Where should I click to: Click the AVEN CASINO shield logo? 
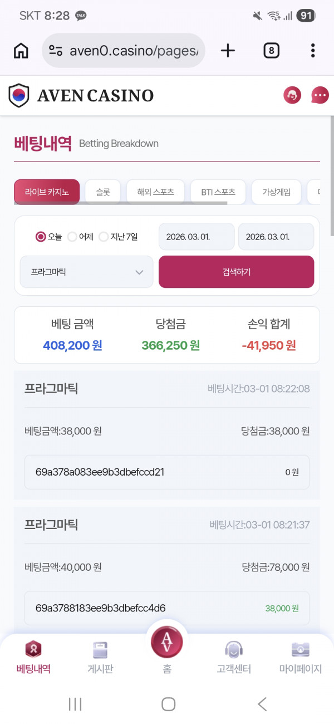click(19, 95)
